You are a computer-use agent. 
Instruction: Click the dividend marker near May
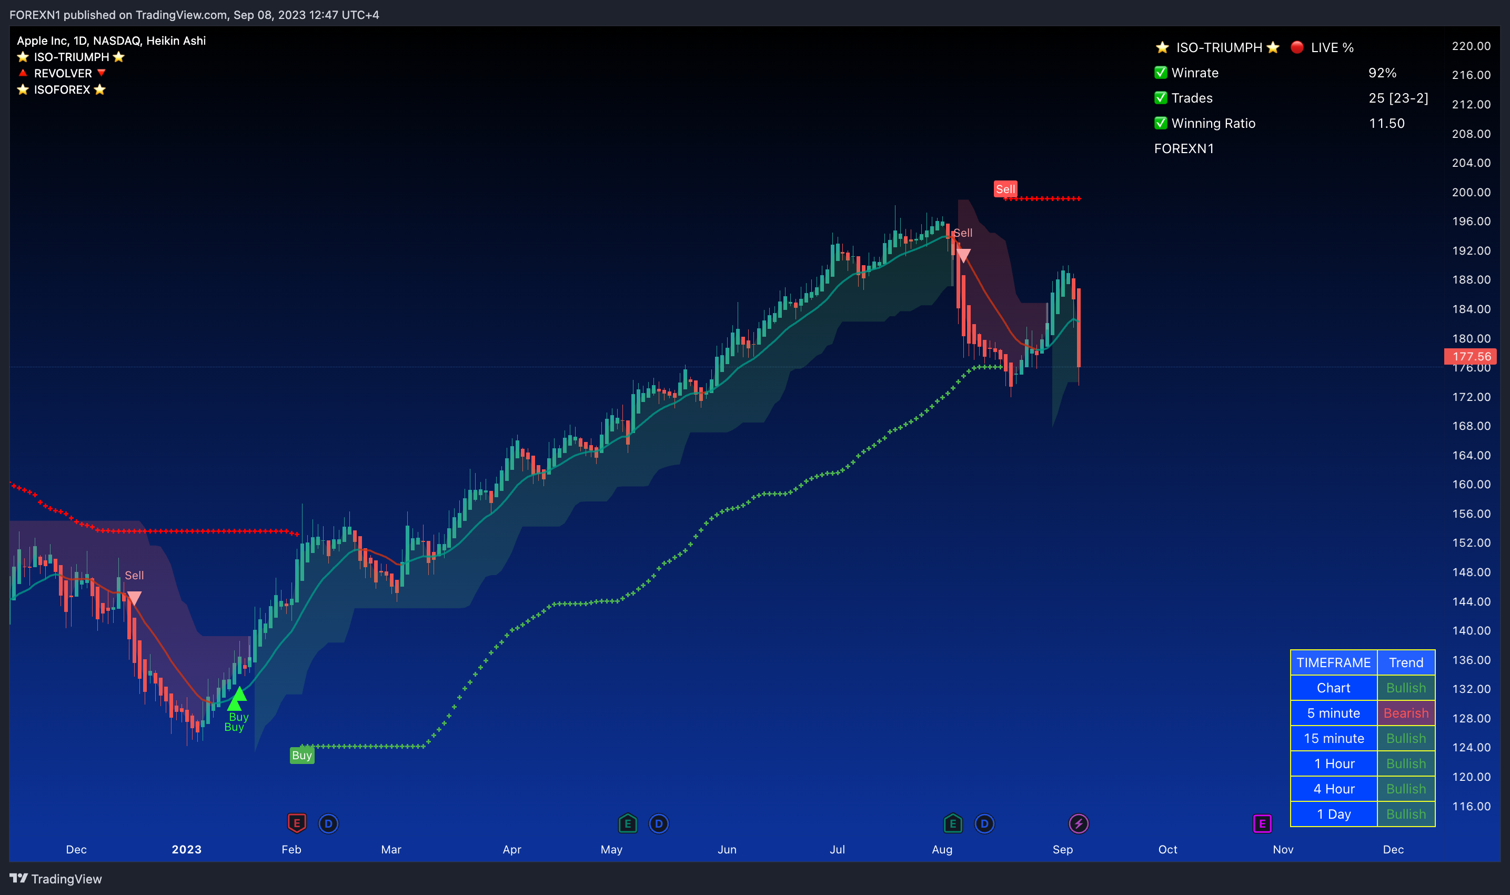659,824
